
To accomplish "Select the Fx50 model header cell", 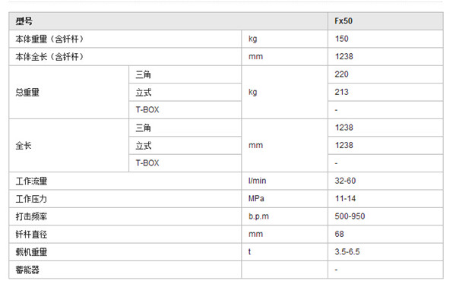I will click(385, 21).
